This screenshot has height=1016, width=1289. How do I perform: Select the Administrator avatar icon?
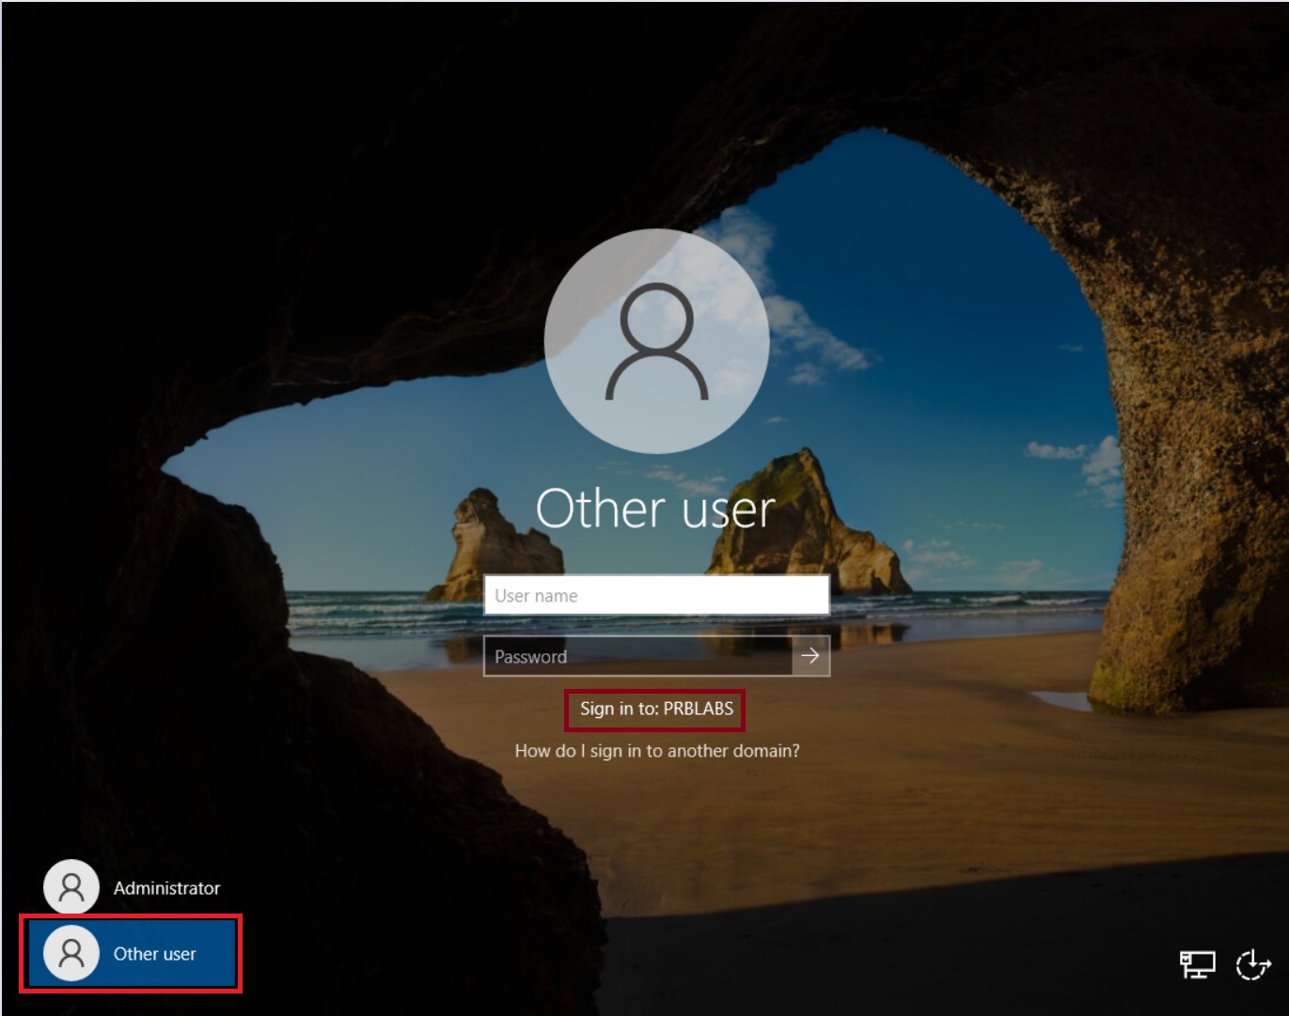(x=71, y=887)
